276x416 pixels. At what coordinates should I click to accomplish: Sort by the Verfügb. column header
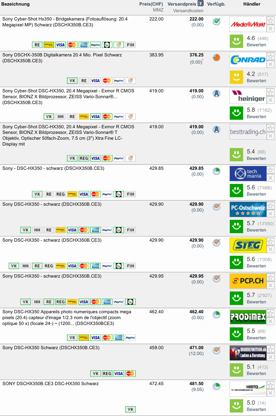pos(216,4)
